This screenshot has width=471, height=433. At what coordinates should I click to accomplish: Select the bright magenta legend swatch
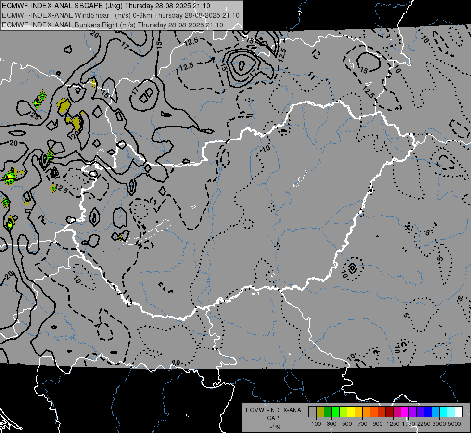click(406, 411)
